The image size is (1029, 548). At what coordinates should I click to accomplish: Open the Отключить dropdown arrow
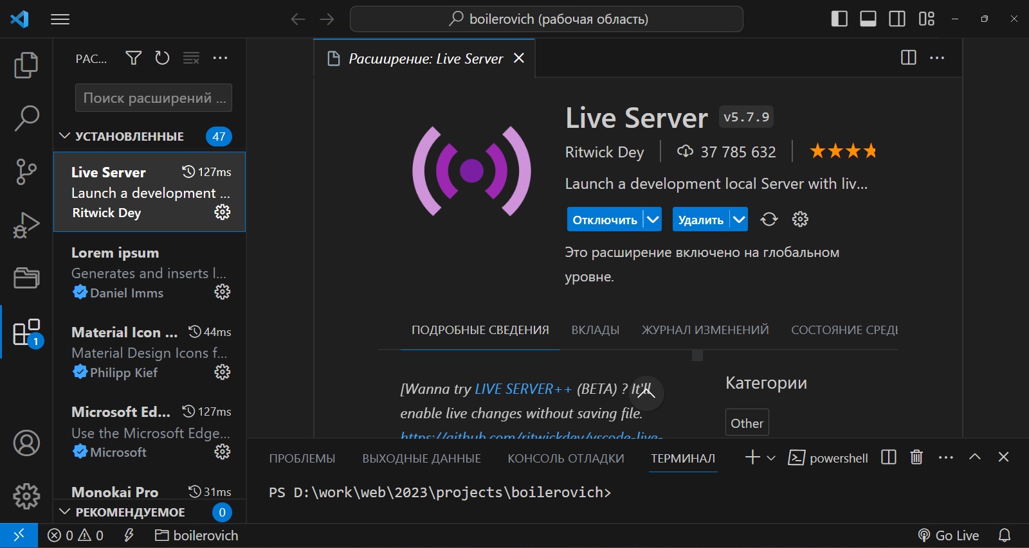click(653, 219)
